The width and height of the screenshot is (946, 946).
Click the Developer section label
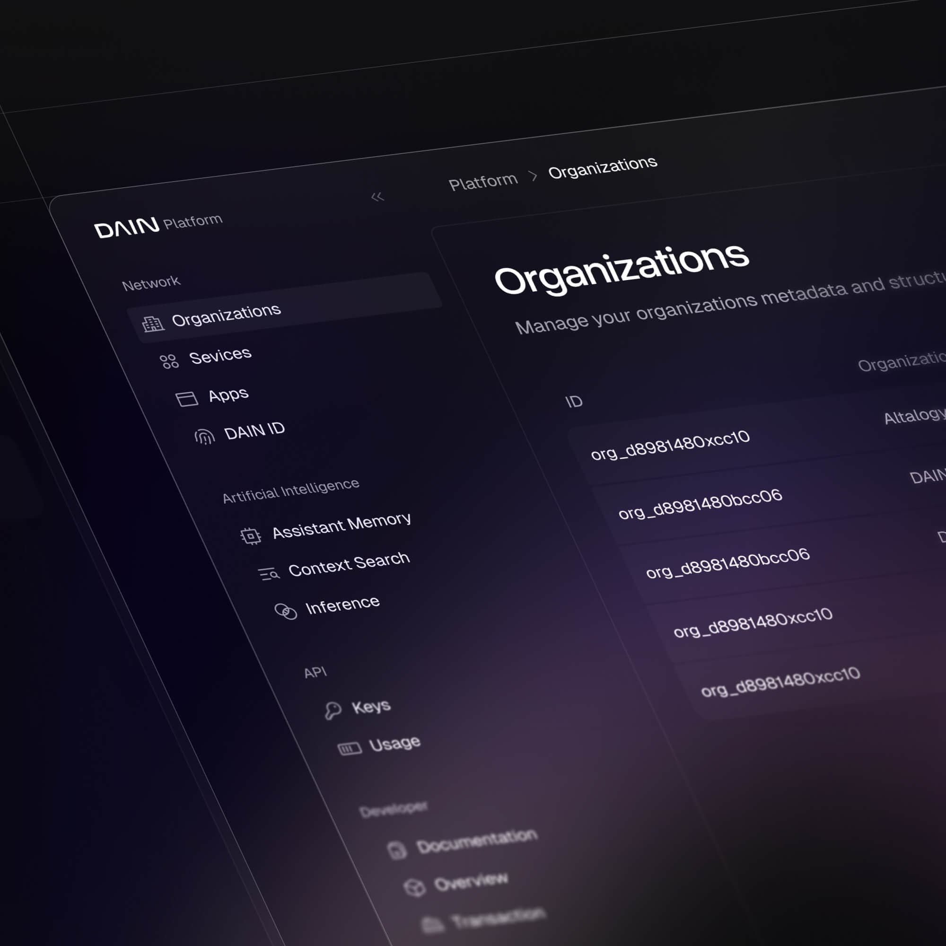(393, 809)
